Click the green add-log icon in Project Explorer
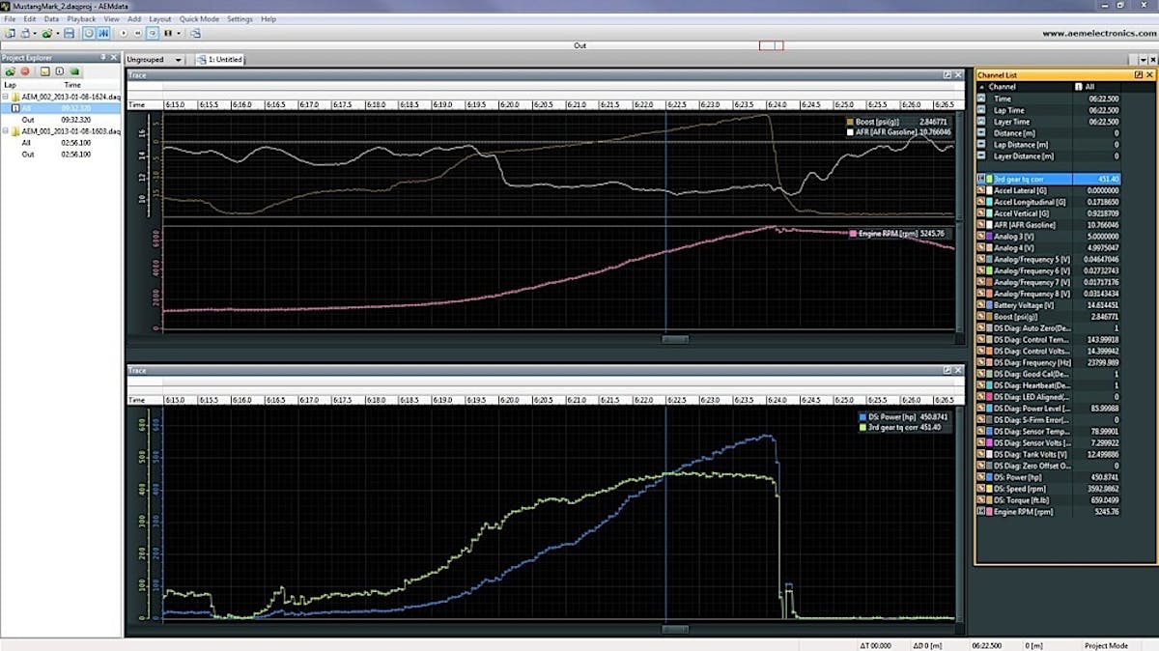Image resolution: width=1159 pixels, height=651 pixels. [10, 71]
